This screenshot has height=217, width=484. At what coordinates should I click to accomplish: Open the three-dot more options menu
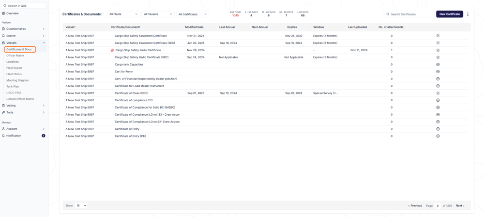pyautogui.click(x=468, y=14)
